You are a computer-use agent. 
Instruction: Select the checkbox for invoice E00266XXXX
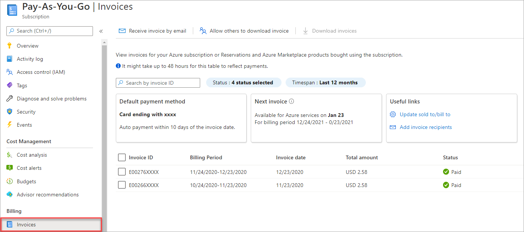pyautogui.click(x=121, y=185)
